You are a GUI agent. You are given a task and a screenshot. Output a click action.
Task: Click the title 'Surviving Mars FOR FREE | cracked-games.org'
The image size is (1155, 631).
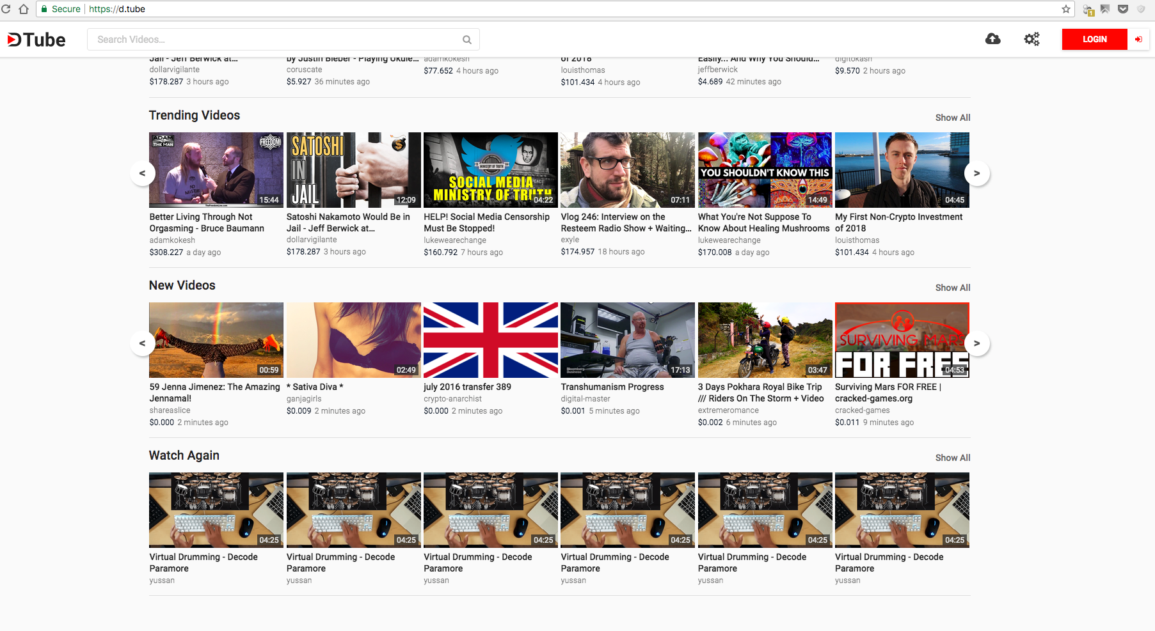888,393
